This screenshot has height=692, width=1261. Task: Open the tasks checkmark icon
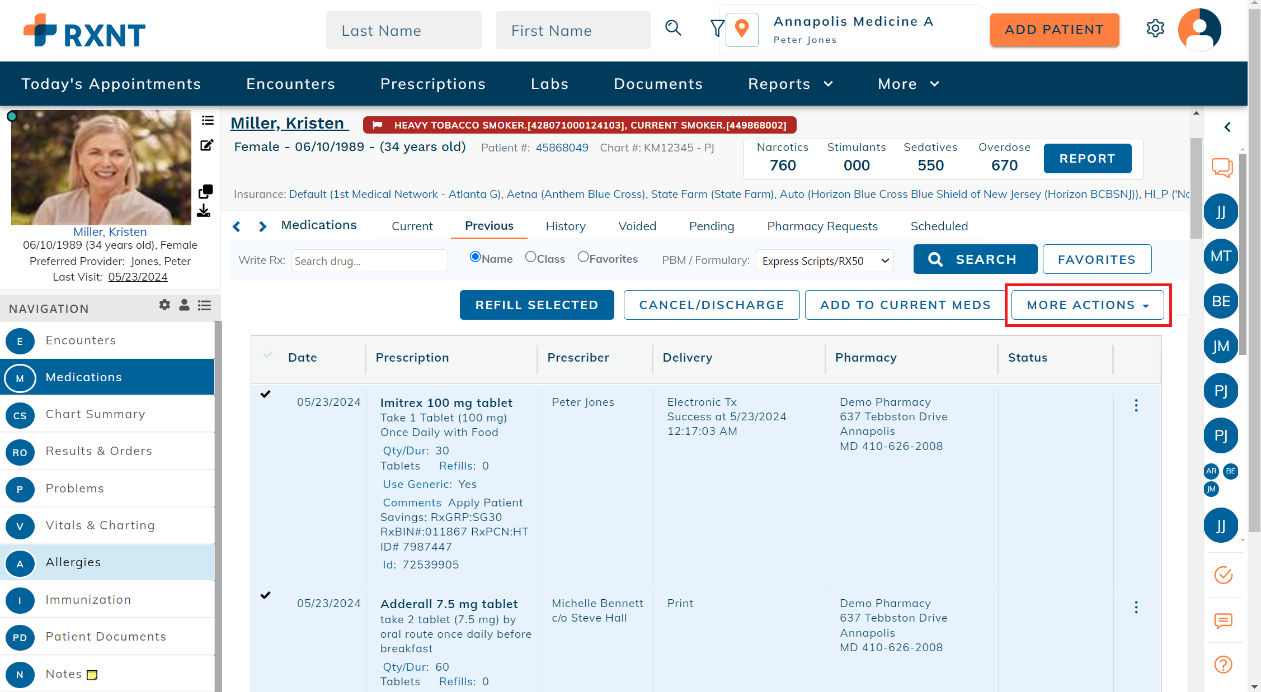[x=1224, y=575]
